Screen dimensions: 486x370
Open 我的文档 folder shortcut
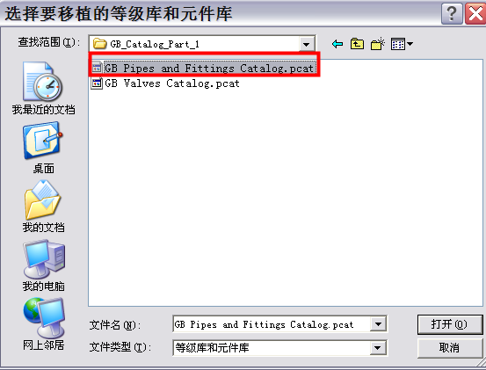pos(43,207)
